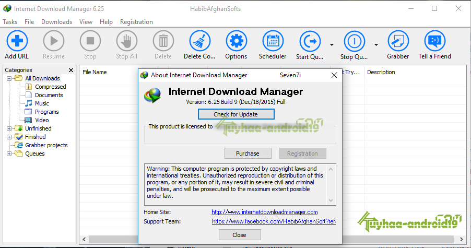Open the Registration menu
This screenshot has height=248, width=471.
tap(136, 22)
